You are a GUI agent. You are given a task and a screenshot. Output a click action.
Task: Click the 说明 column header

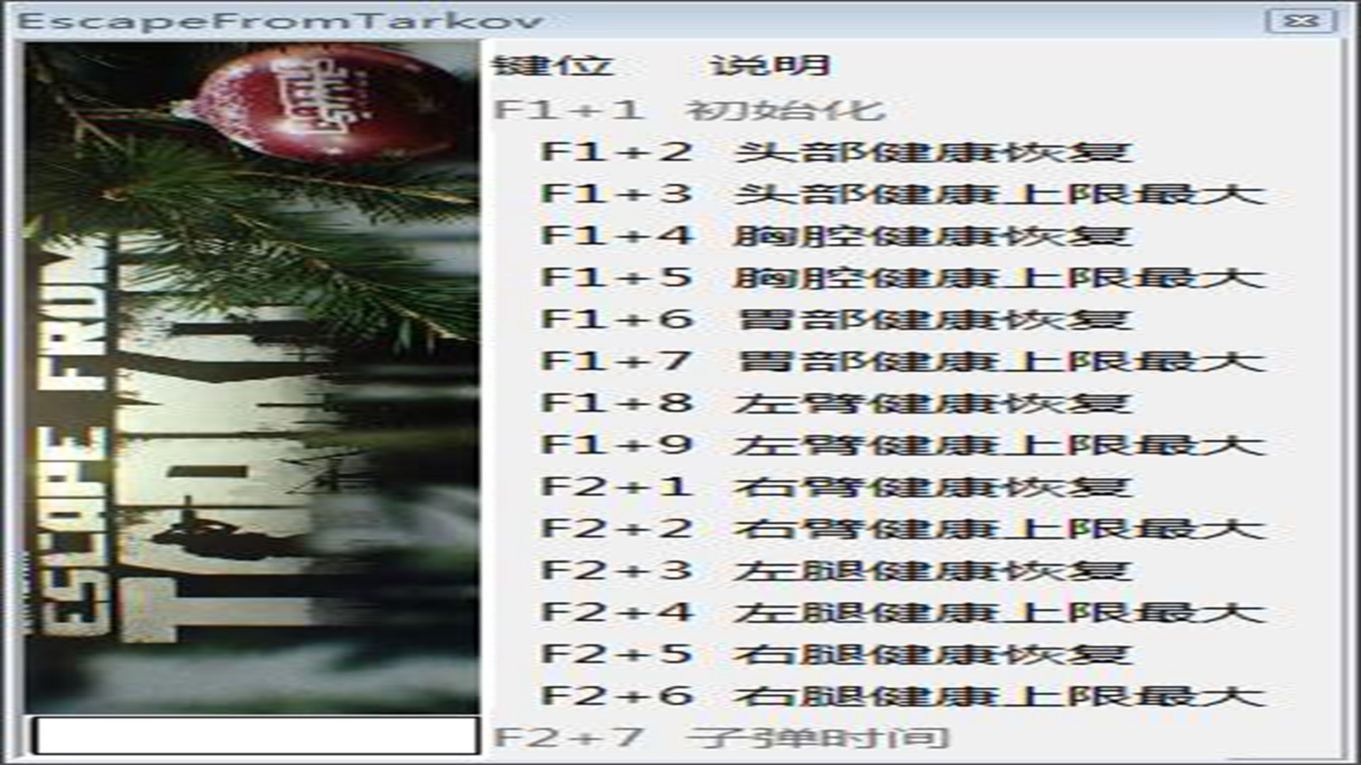pyautogui.click(x=771, y=65)
